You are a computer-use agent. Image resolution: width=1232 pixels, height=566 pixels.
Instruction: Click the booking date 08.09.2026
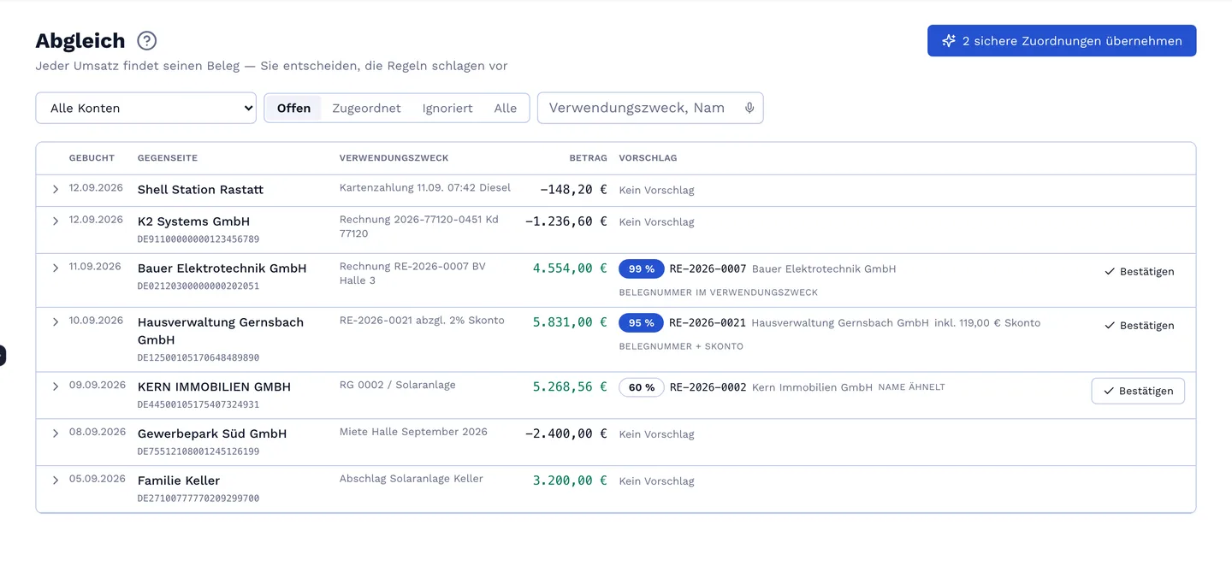[96, 432]
